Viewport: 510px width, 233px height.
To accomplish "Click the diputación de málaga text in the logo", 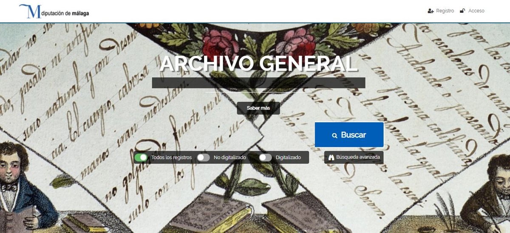I will 65,14.
